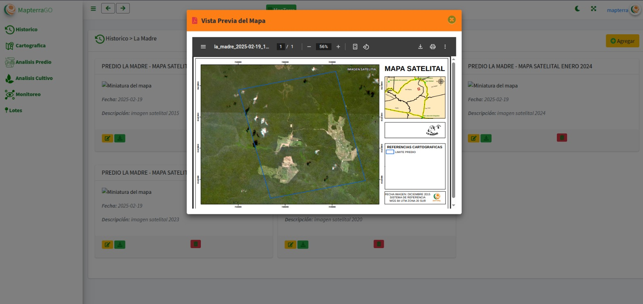
Task: Close the Vista Previa del Mapa dialog
Action: pos(452,20)
